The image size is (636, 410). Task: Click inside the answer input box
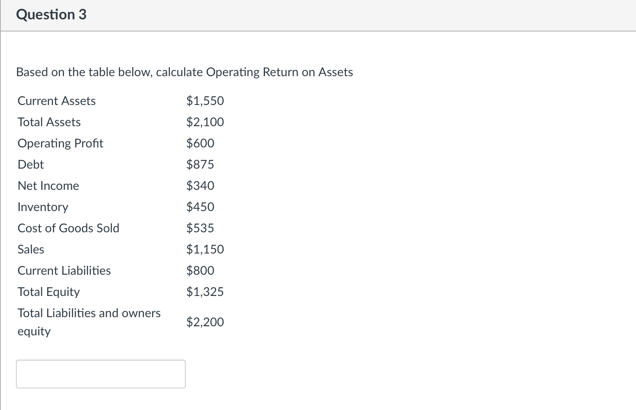coord(100,374)
